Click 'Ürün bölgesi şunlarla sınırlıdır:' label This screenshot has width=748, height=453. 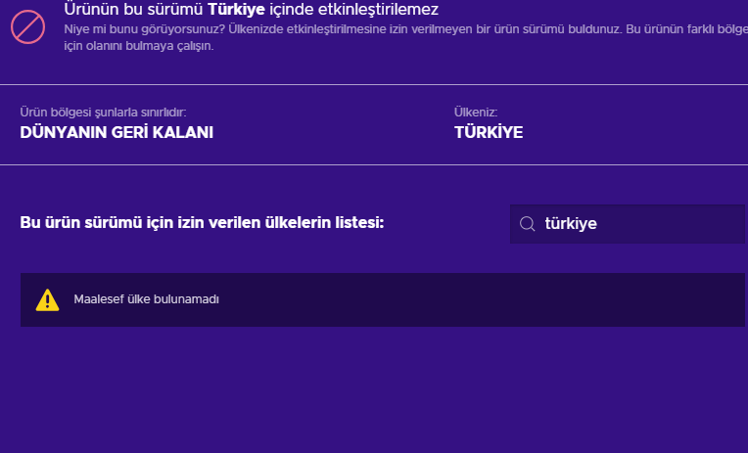(x=103, y=113)
